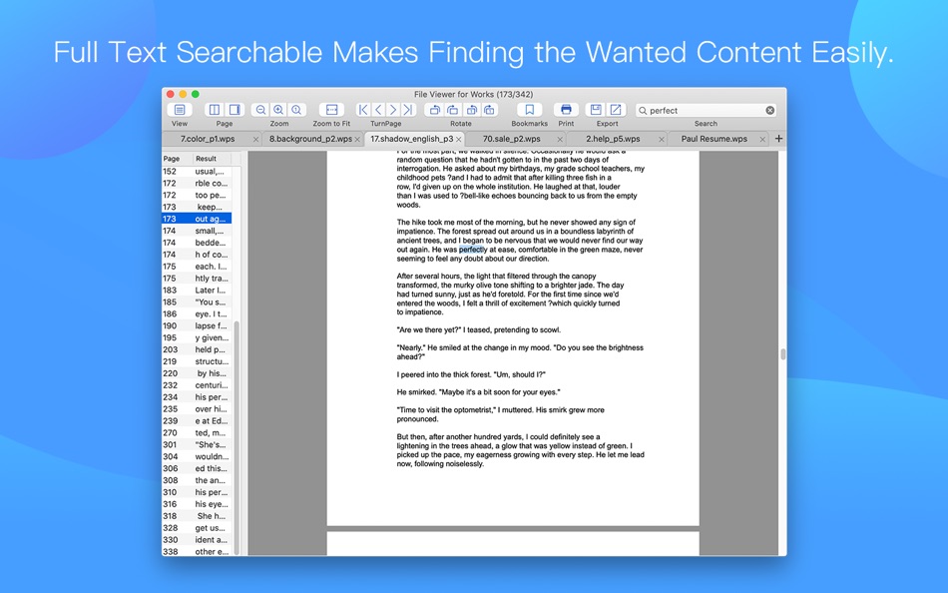Switch to the 70.sale_p2.wps tab
The height and width of the screenshot is (593, 948).
click(512, 139)
